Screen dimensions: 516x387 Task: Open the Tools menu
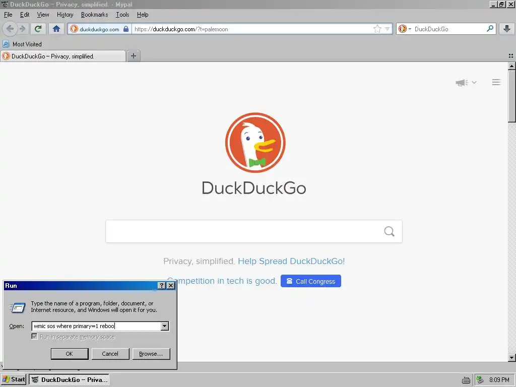122,15
